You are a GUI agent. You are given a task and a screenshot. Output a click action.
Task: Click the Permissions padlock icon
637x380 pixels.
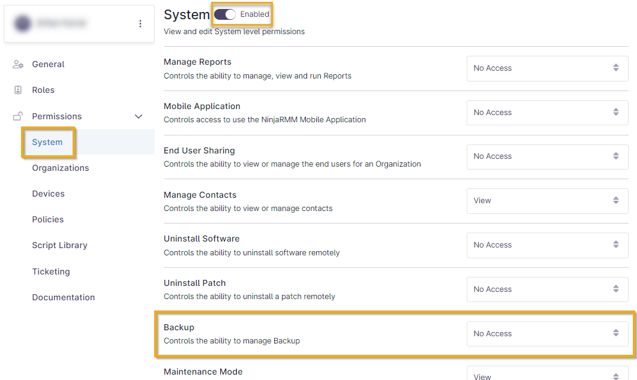coord(18,116)
